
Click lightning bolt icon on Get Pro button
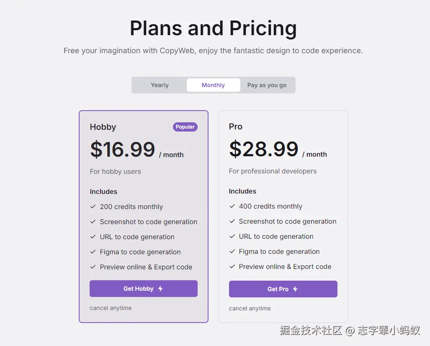click(x=295, y=289)
